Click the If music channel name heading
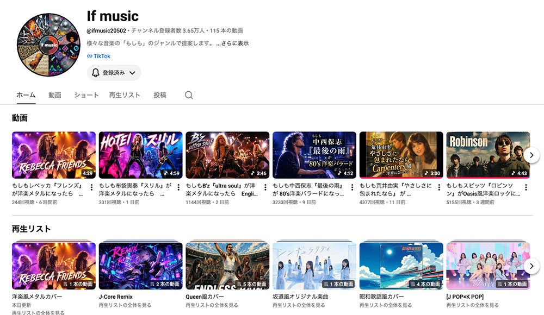544x315 pixels. tap(113, 16)
